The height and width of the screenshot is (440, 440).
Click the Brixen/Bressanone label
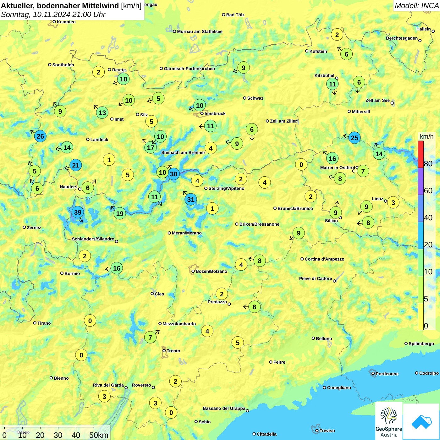pyautogui.click(x=259, y=224)
